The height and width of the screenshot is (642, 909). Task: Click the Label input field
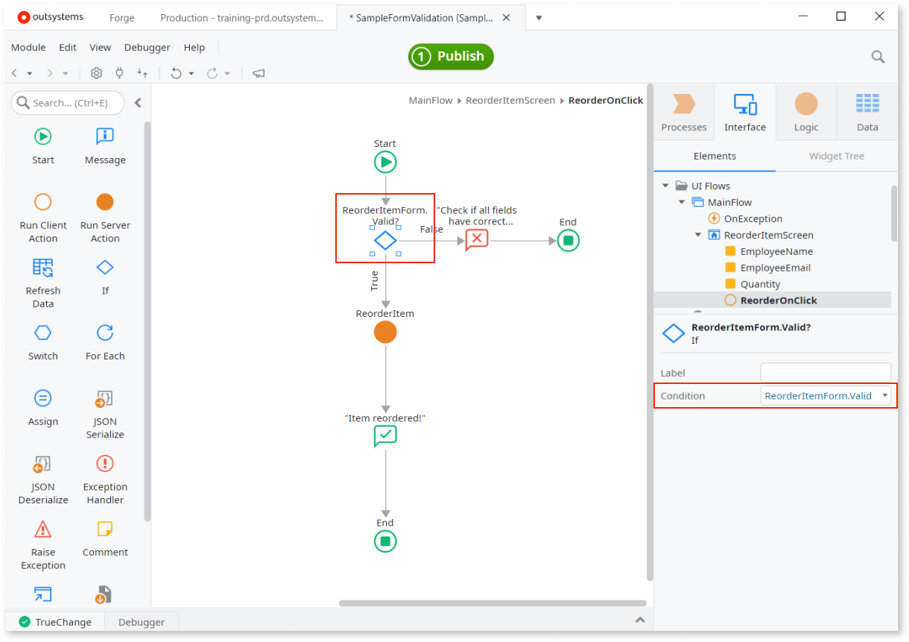click(x=826, y=373)
